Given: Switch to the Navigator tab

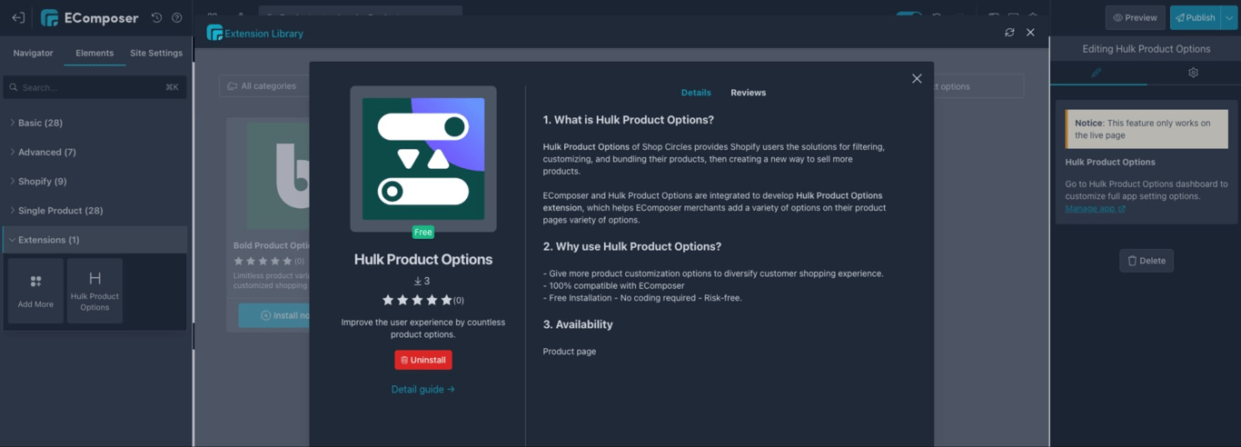Looking at the screenshot, I should click(33, 53).
